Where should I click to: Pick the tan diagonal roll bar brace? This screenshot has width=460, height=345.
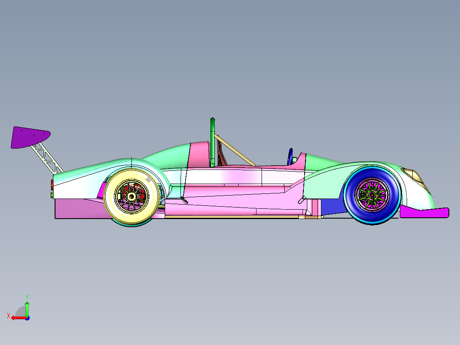click(236, 150)
